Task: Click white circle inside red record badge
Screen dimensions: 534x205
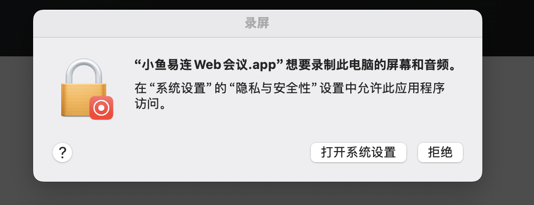Action: pos(101,108)
